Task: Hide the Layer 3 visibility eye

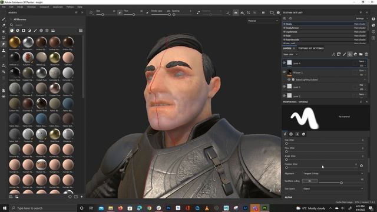Action: (x=284, y=87)
